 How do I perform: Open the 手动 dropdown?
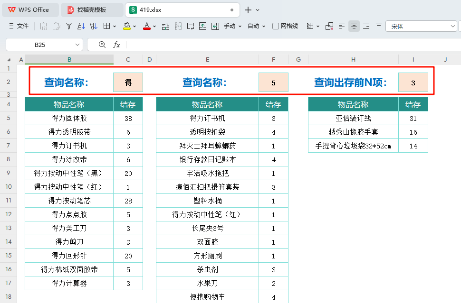232,26
